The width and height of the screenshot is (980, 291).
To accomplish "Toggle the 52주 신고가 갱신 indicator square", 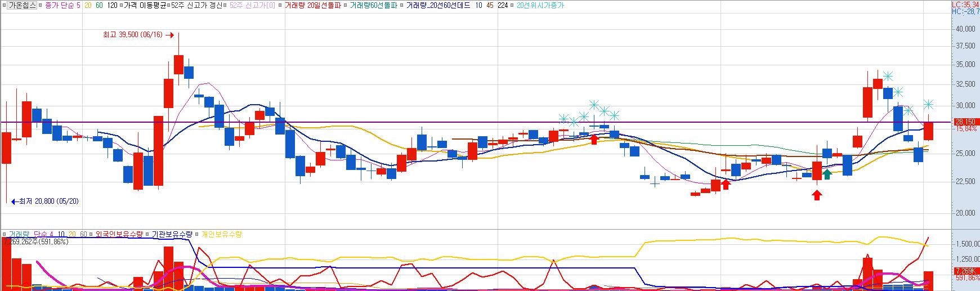I will point(168,5).
